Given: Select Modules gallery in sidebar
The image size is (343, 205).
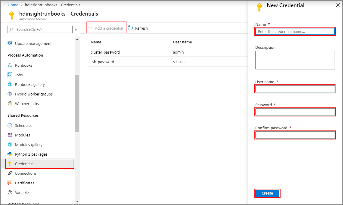Looking at the screenshot, I should pyautogui.click(x=29, y=145).
